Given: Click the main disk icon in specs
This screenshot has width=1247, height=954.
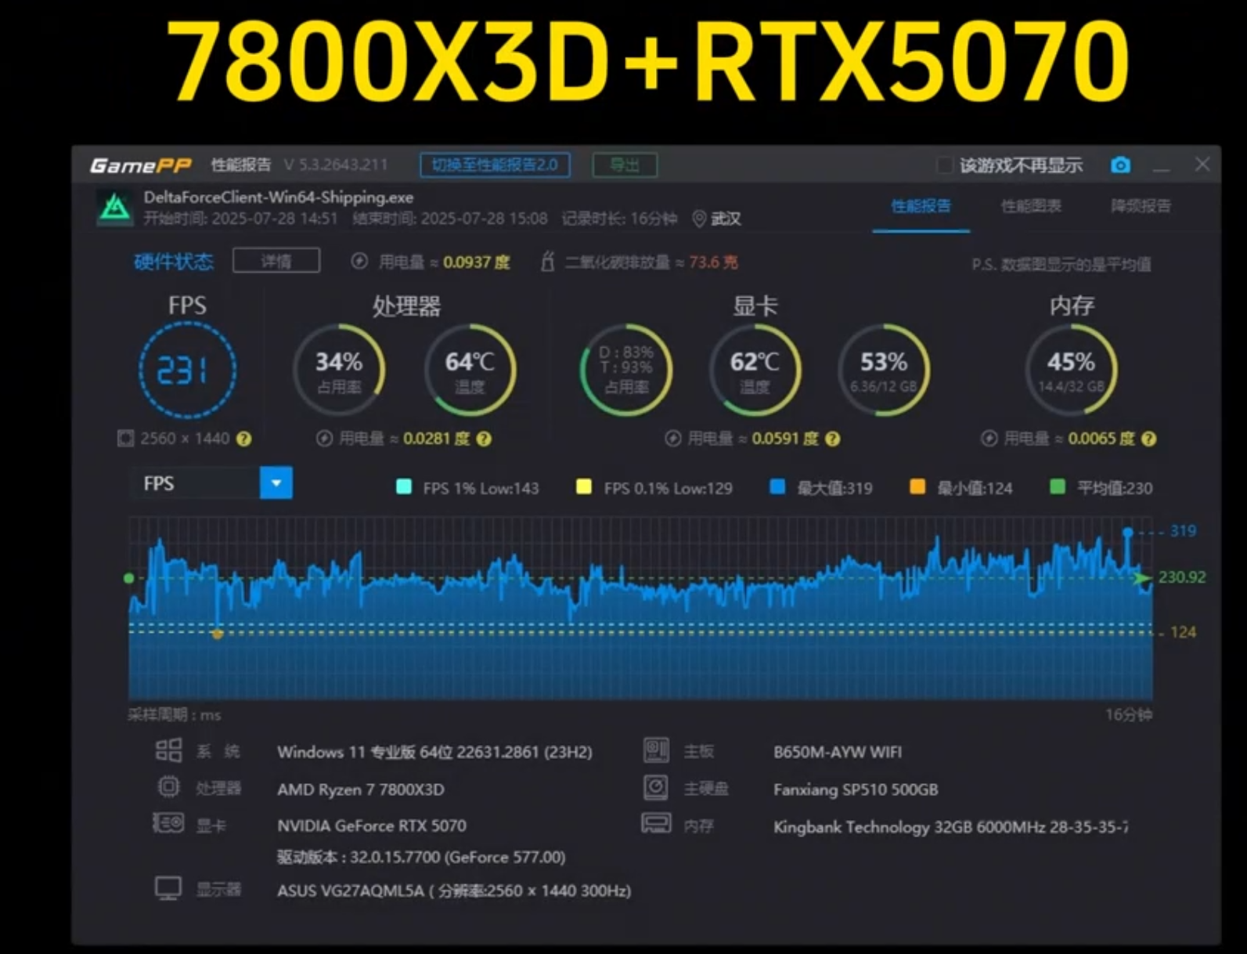Looking at the screenshot, I should 656,787.
